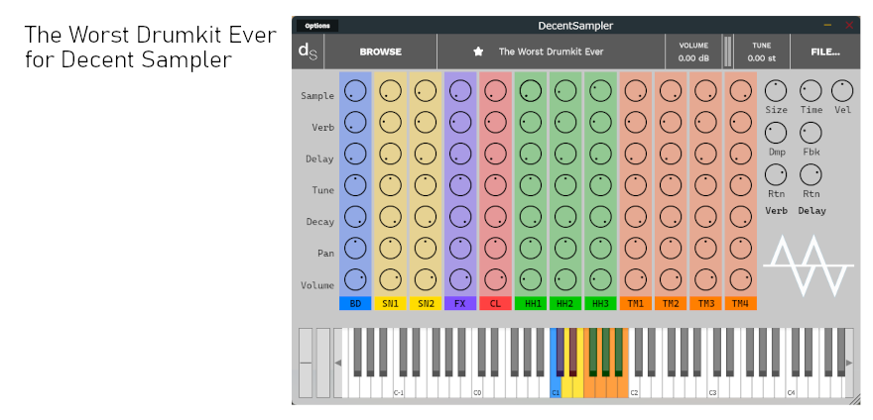Click the FX channel label
Image resolution: width=873 pixels, height=420 pixels.
pos(460,304)
